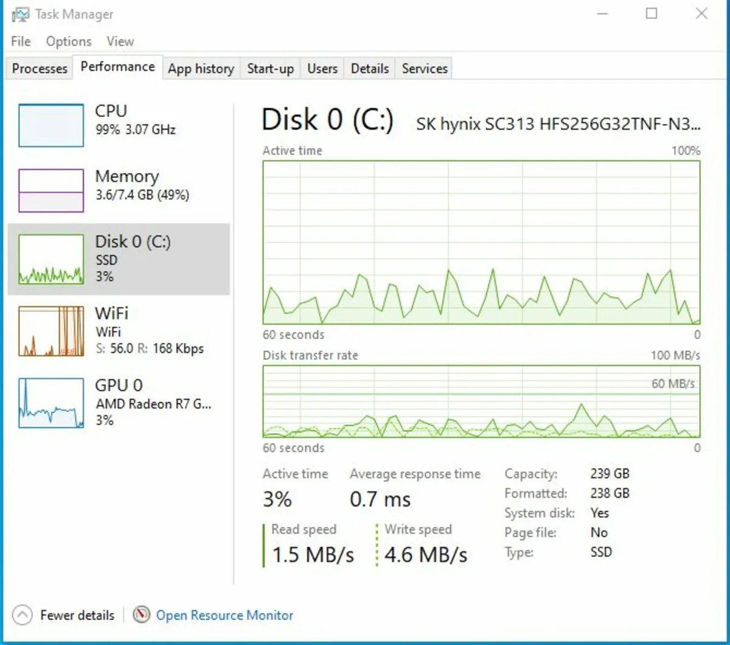Viewport: 730px width, 645px height.
Task: Click the Resource Monitor gauge icon
Action: coord(141,615)
